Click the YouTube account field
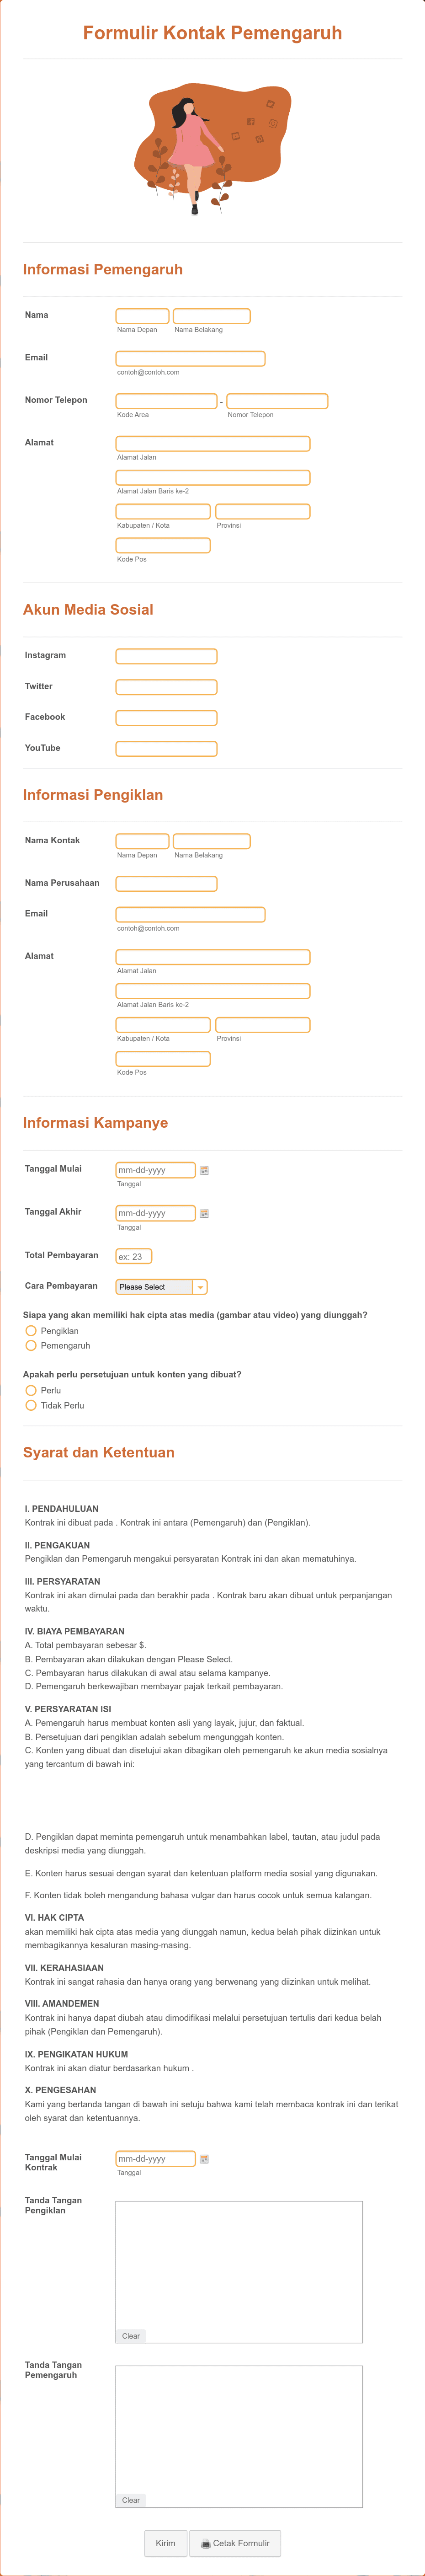425x2576 pixels. 166,749
